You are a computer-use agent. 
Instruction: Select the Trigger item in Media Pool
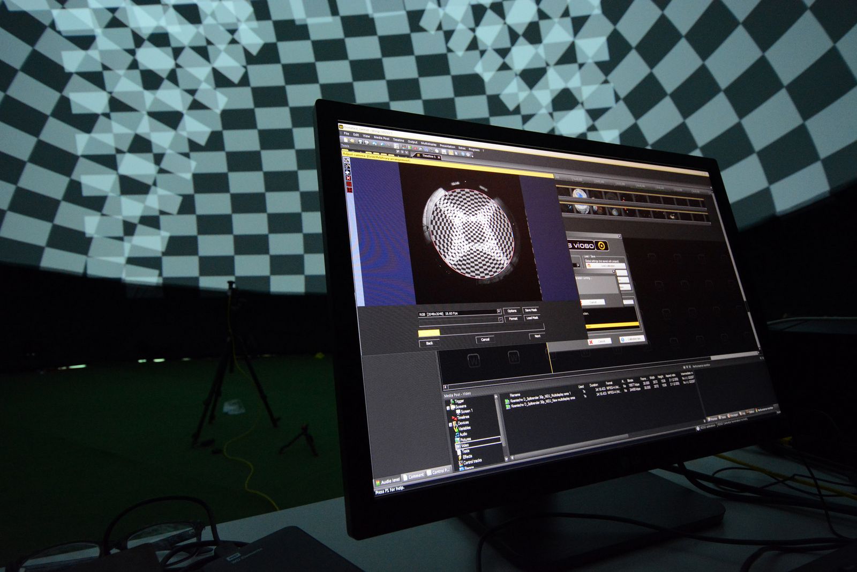pos(458,402)
